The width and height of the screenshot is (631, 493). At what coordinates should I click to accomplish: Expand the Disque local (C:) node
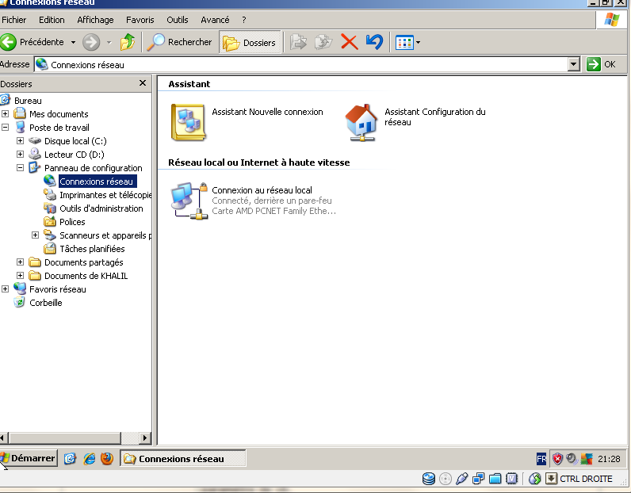coord(20,141)
